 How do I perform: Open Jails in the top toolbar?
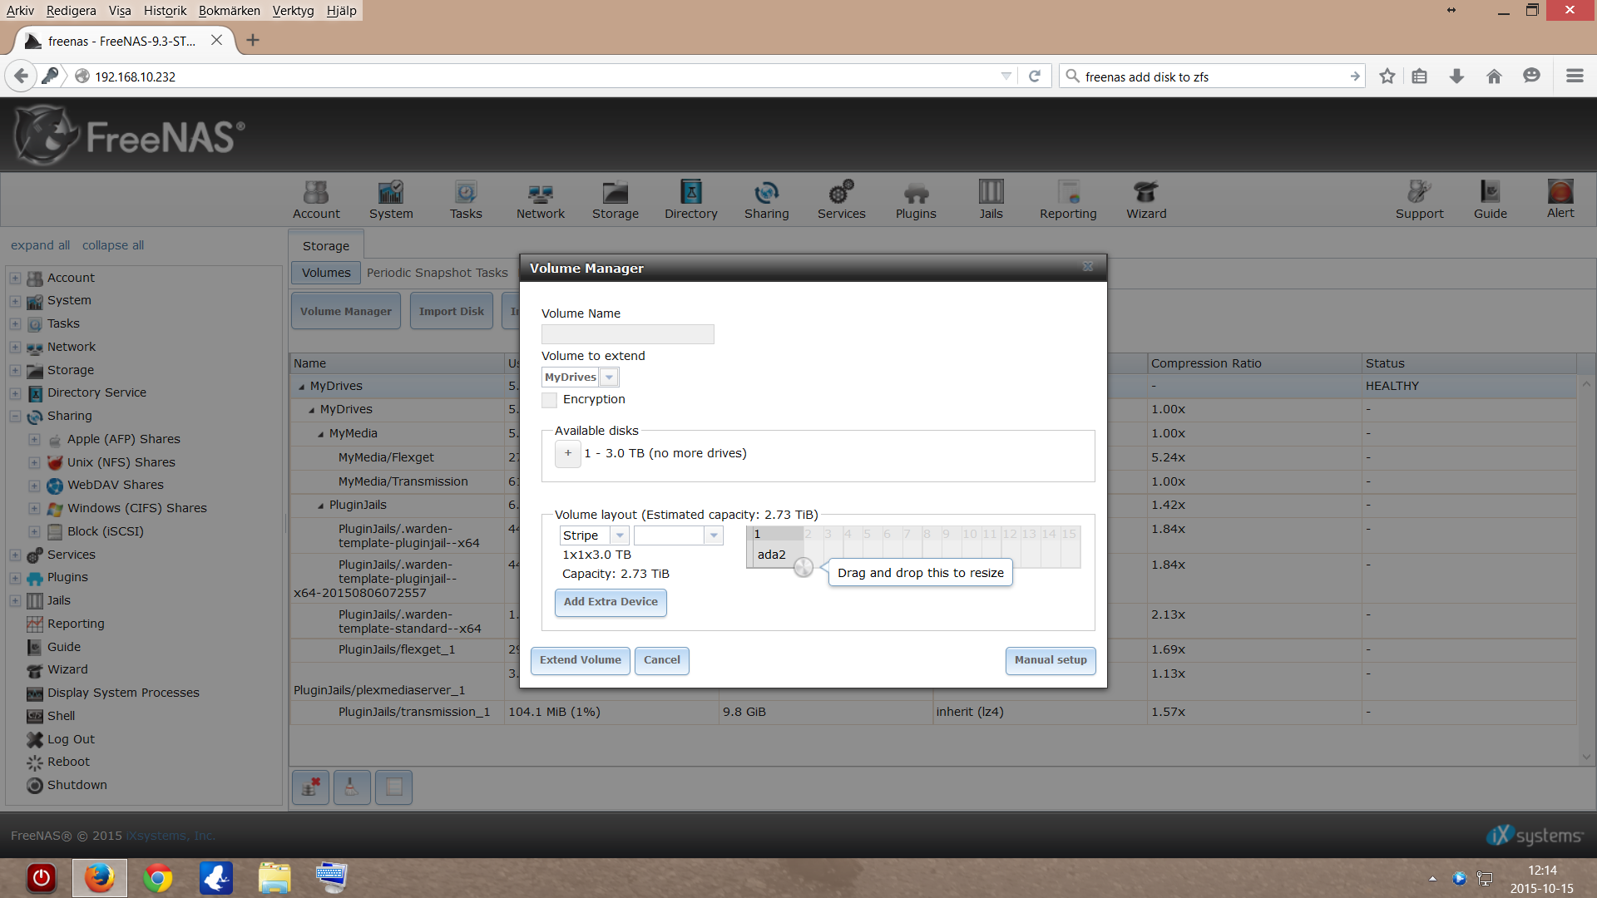(x=991, y=200)
